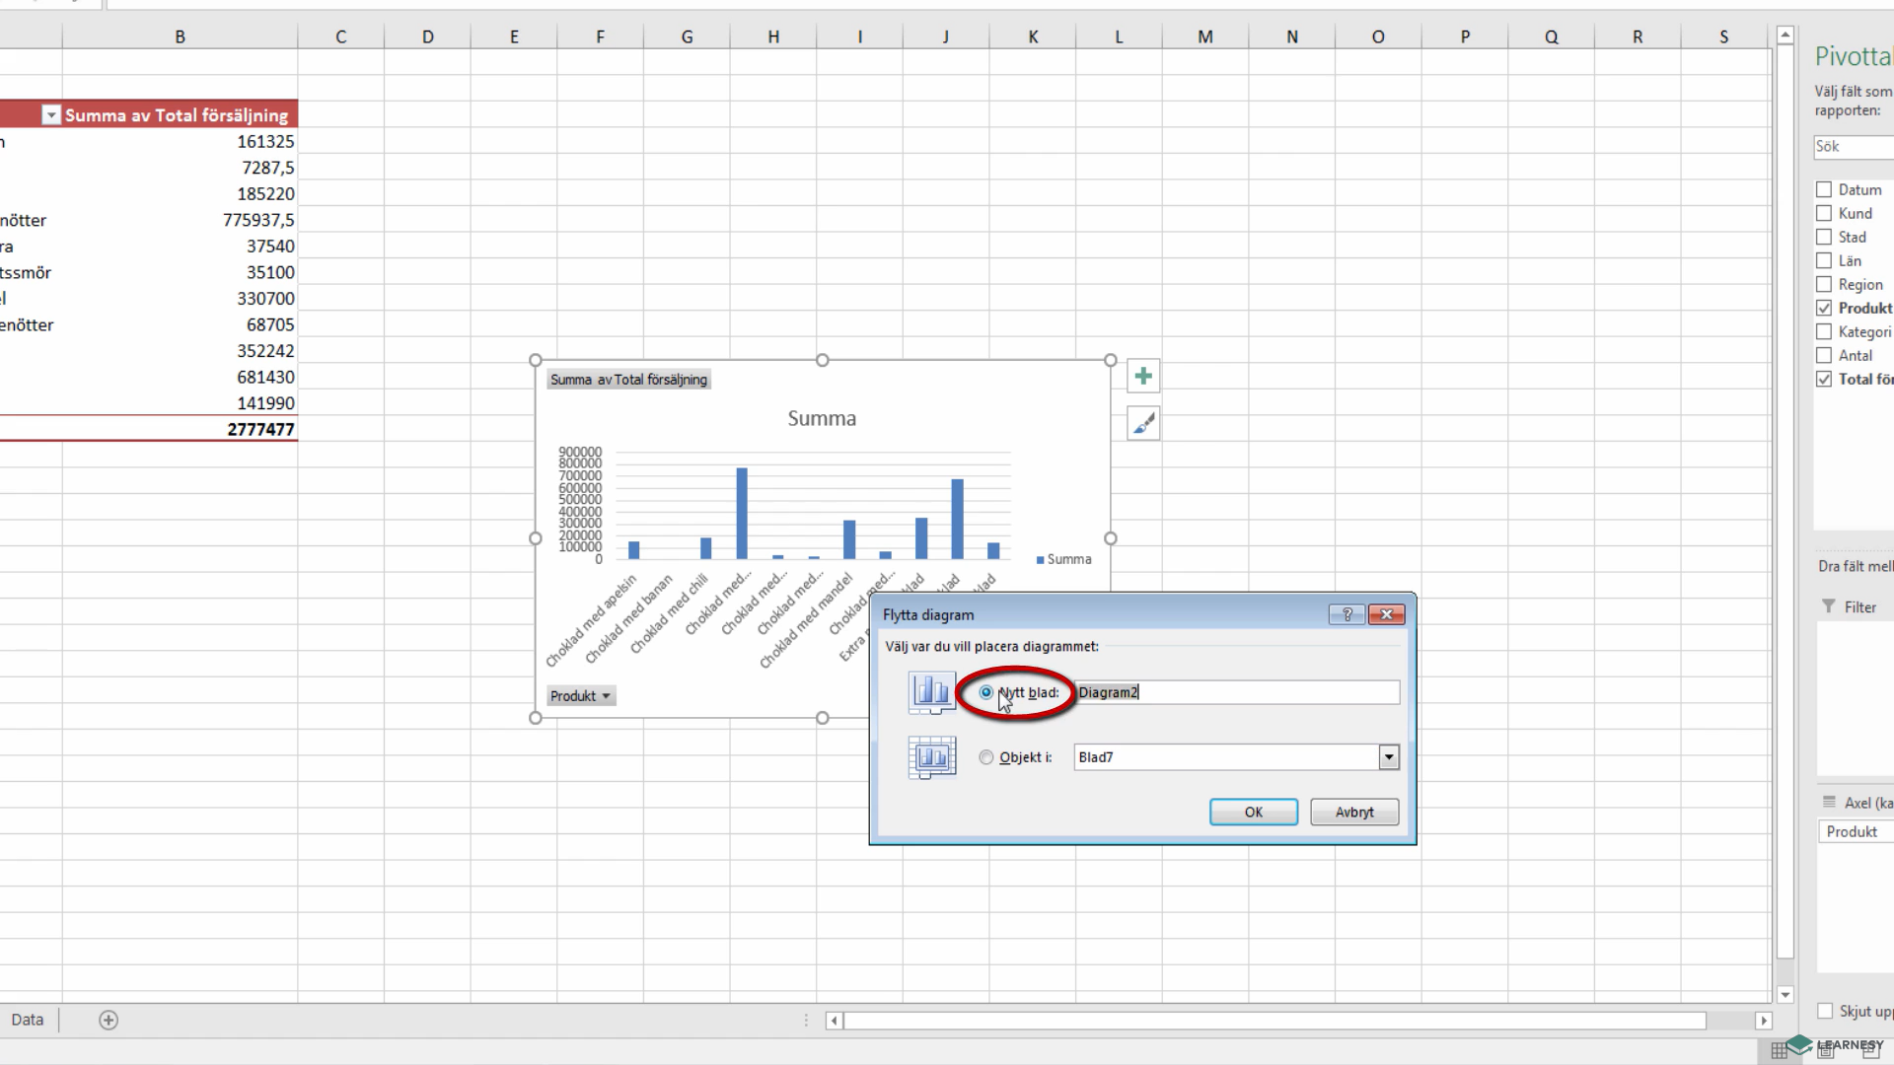
Task: Select the Objekt i radio button
Action: coord(985,757)
